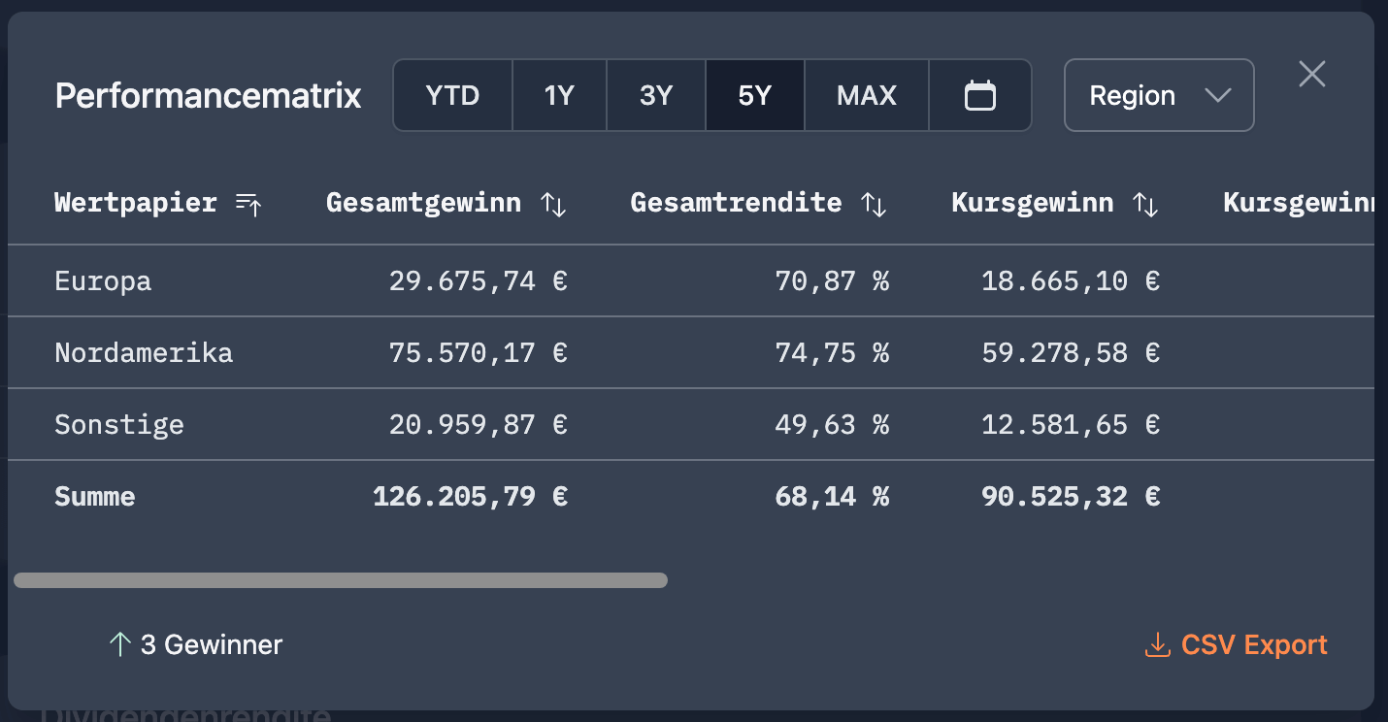Image resolution: width=1388 pixels, height=722 pixels.
Task: Switch to the YTD time range
Action: (452, 94)
